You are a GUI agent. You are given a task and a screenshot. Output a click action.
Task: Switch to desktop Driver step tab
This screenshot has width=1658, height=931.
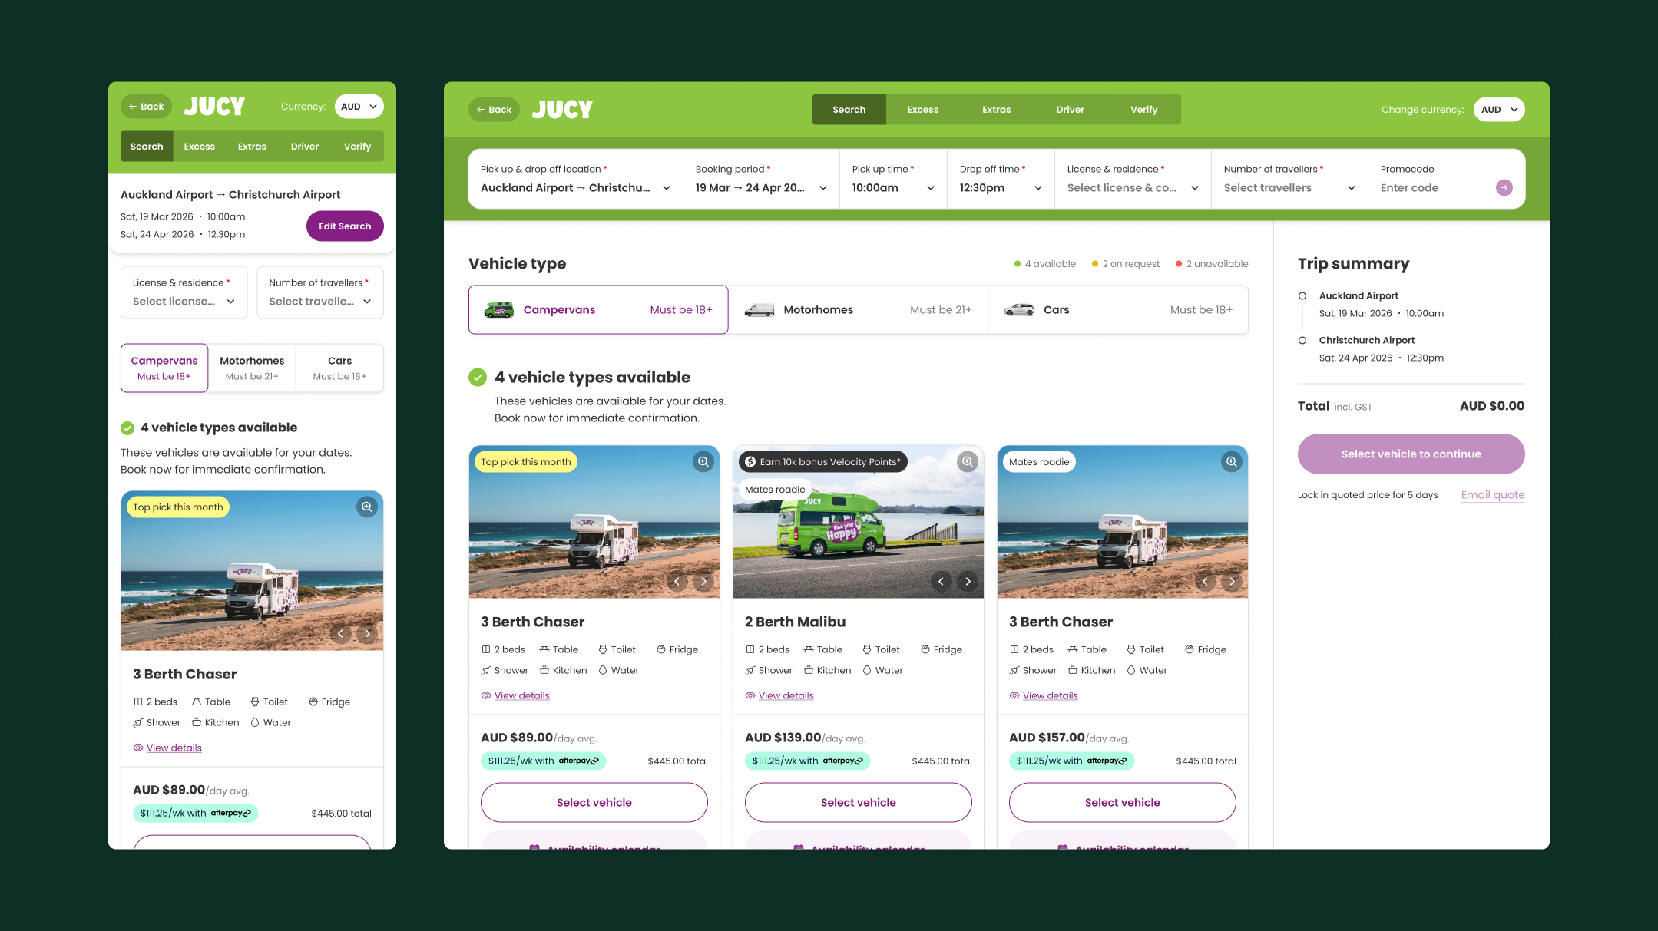(1070, 109)
